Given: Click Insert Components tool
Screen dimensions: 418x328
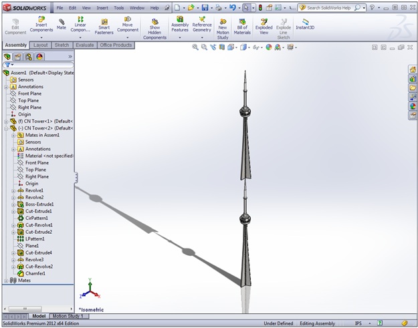Looking at the screenshot, I should click(x=41, y=24).
